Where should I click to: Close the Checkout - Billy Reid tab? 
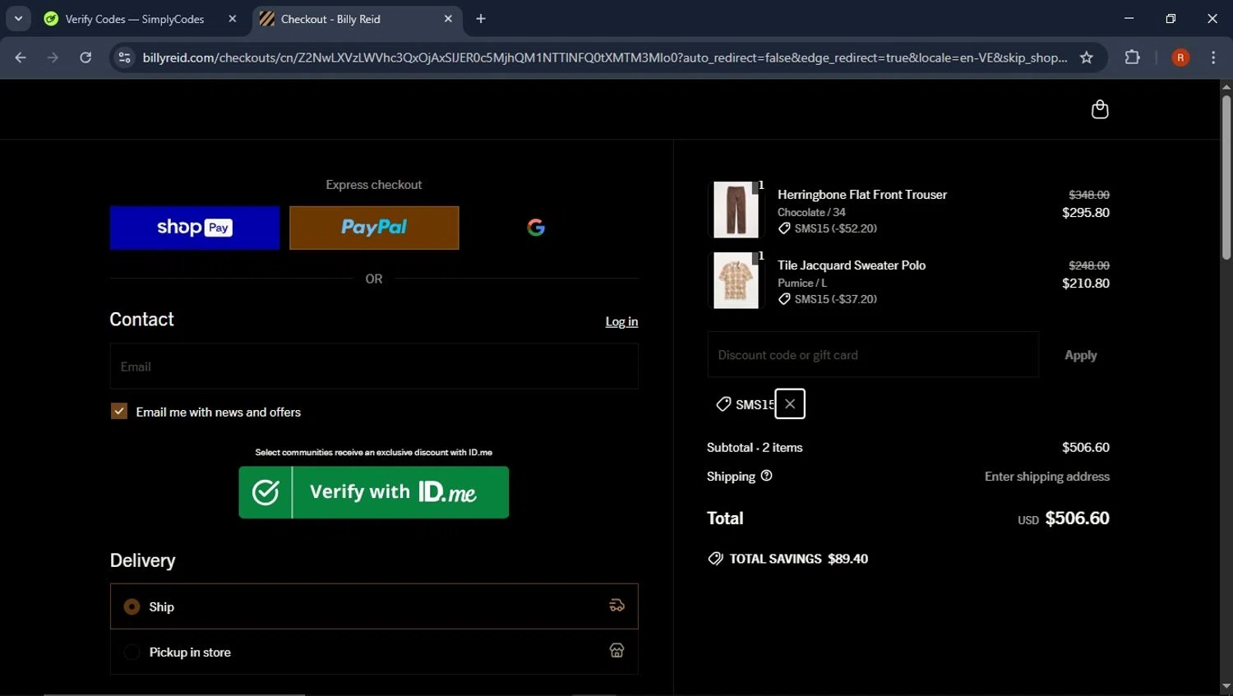tap(448, 19)
